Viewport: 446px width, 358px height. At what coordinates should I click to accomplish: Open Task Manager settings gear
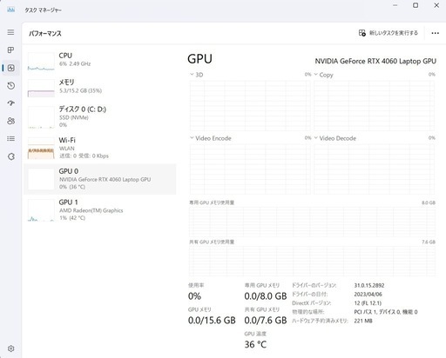coord(11,348)
